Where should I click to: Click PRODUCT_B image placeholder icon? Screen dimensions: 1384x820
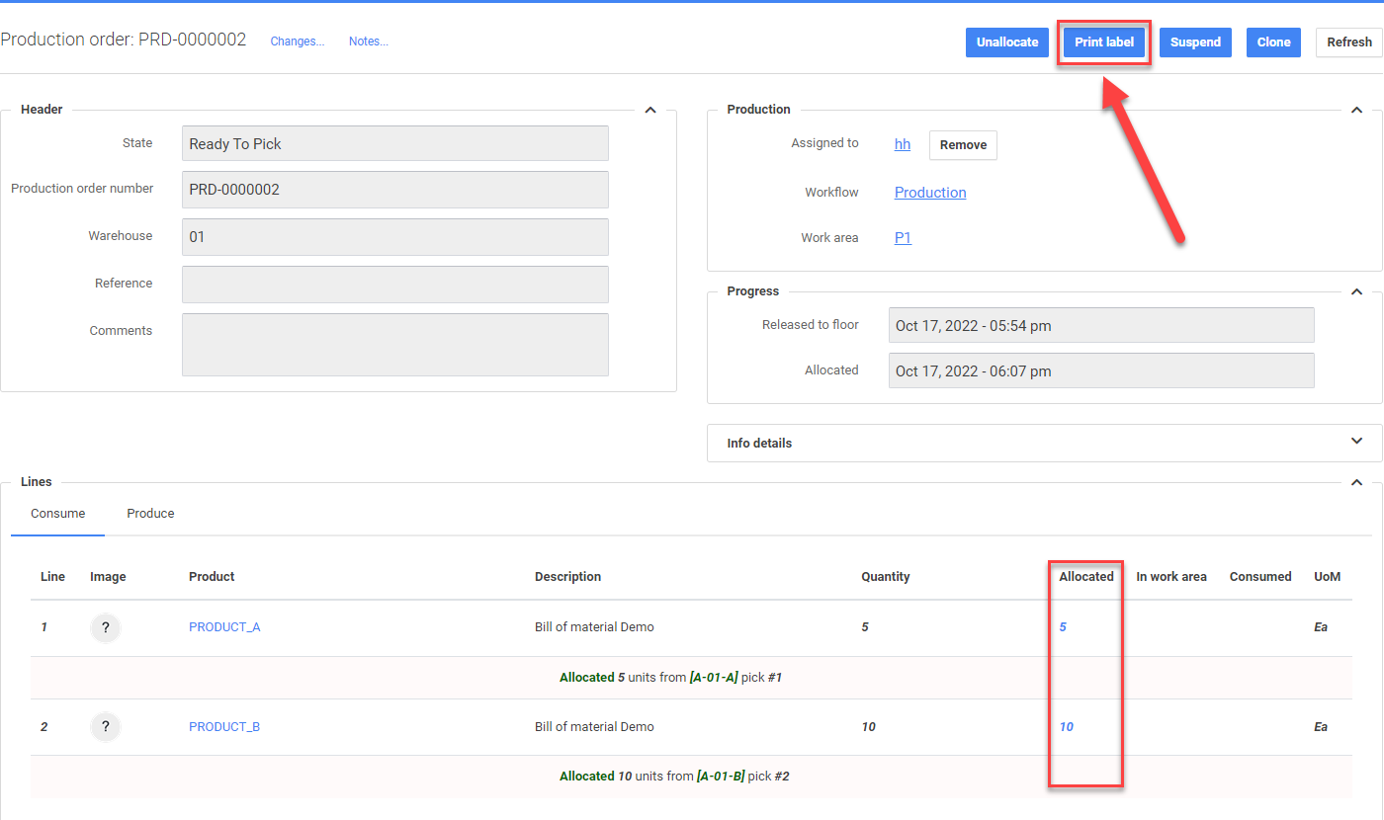point(106,728)
